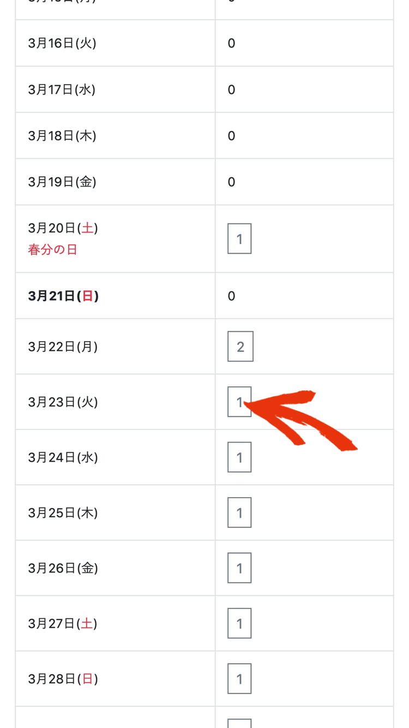The image size is (409, 728).
Task: Select the 春分の日 holiday label
Action: point(53,250)
